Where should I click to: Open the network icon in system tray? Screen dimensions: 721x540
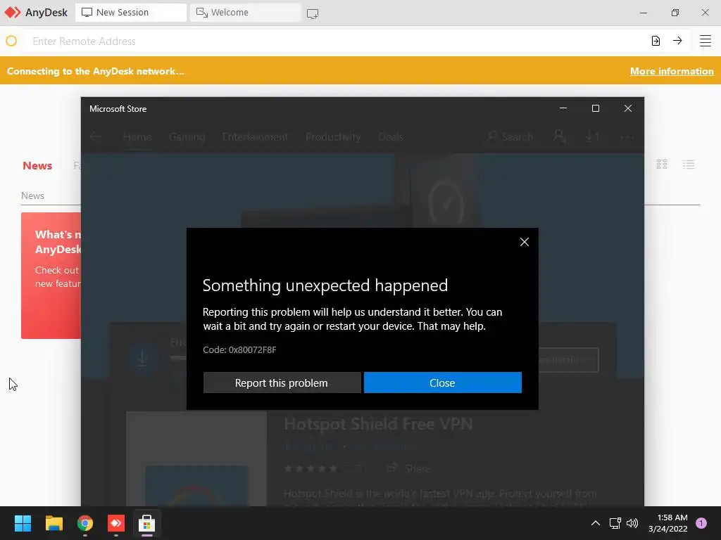(x=615, y=523)
